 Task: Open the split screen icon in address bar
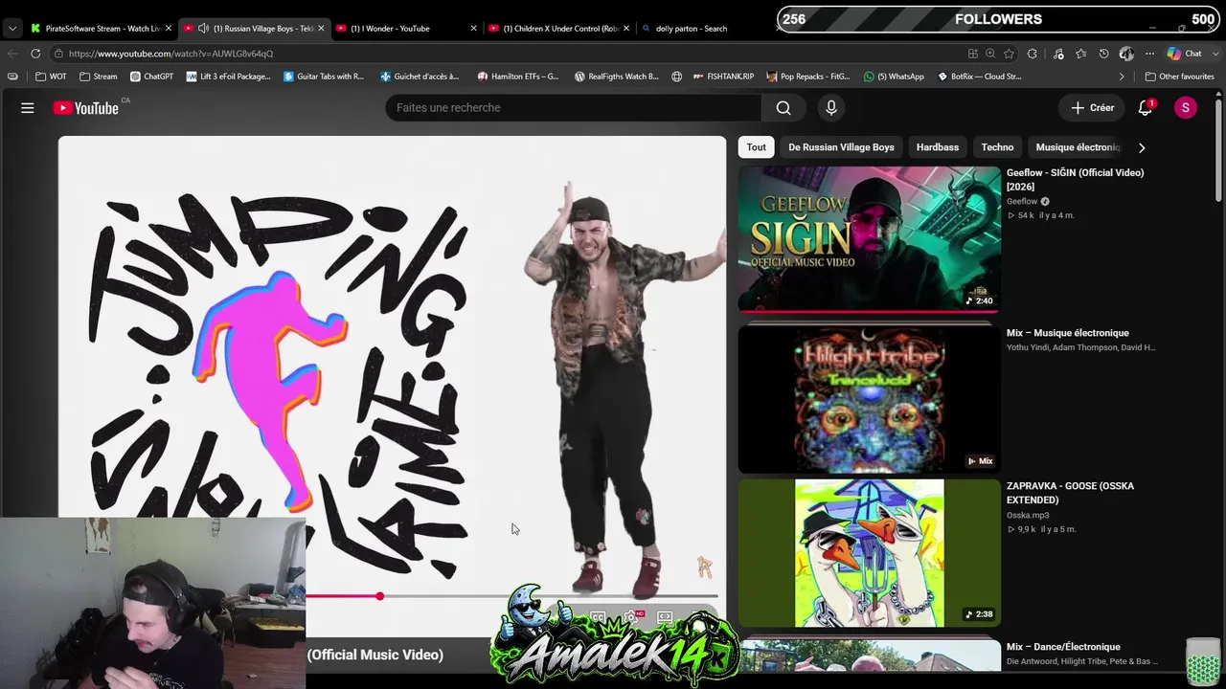[973, 54]
